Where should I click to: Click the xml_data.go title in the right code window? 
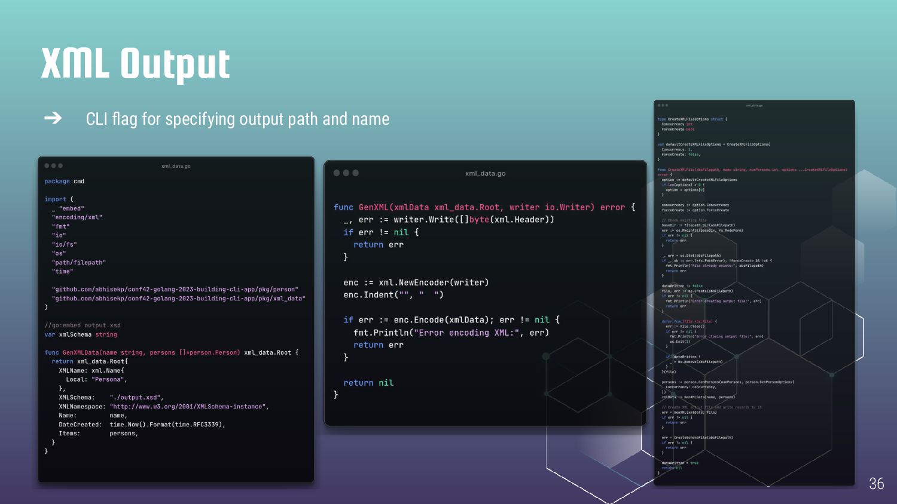pyautogui.click(x=754, y=105)
